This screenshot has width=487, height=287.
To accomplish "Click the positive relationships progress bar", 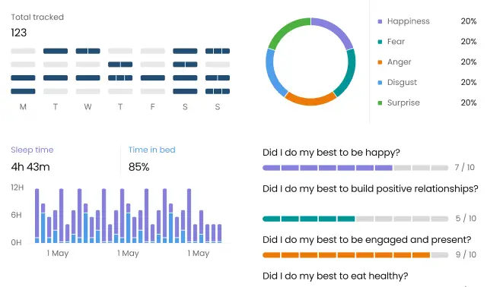I will 355,219.
